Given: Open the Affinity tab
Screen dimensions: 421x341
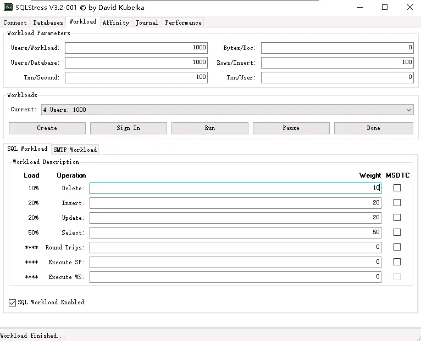Looking at the screenshot, I should [x=116, y=22].
